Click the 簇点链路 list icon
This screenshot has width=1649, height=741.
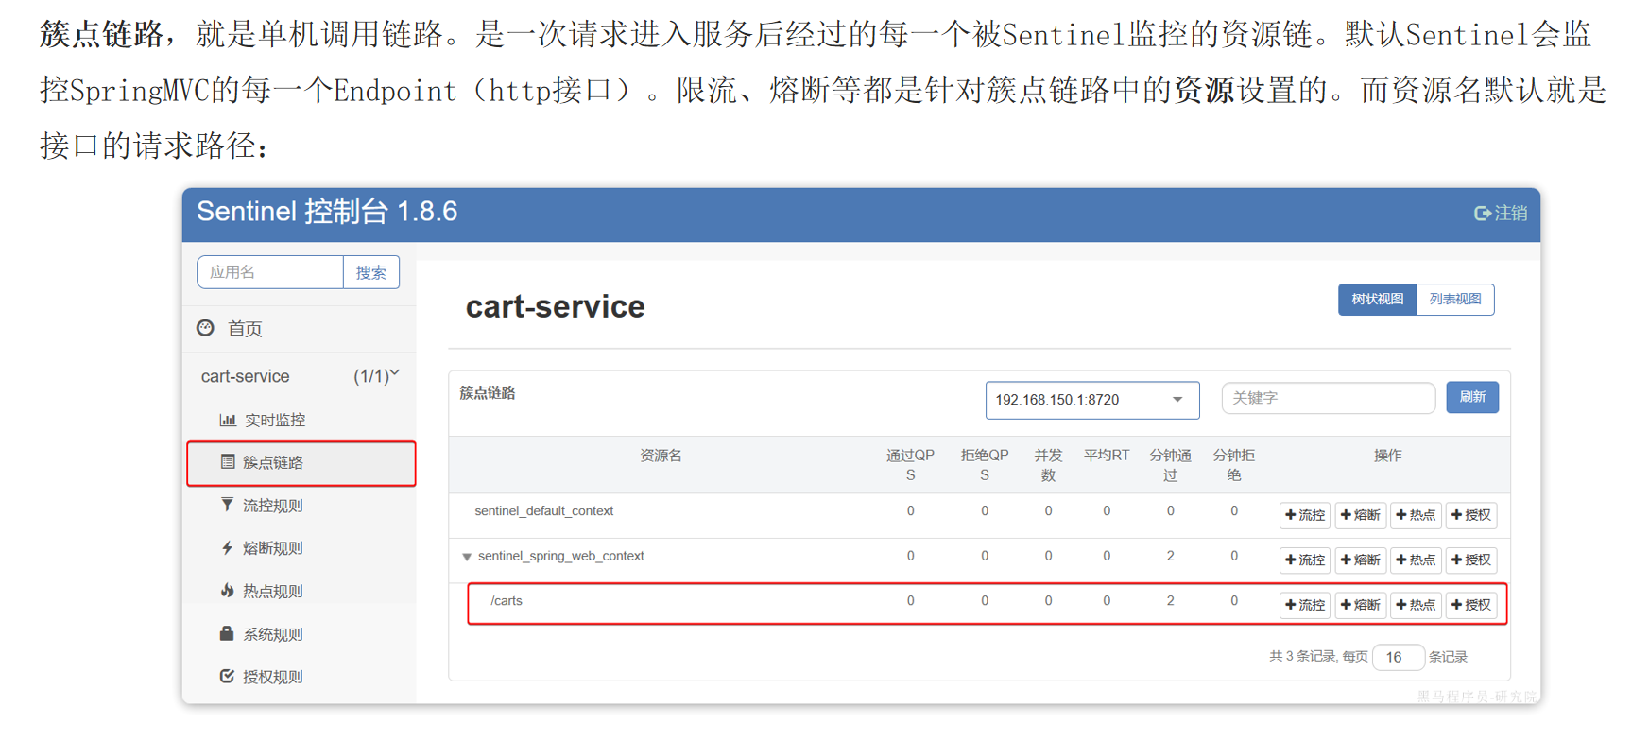pos(228,462)
